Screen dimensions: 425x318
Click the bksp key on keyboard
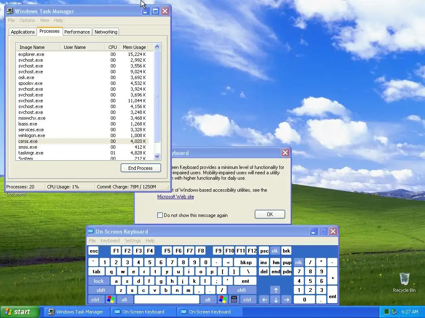pyautogui.click(x=246, y=262)
